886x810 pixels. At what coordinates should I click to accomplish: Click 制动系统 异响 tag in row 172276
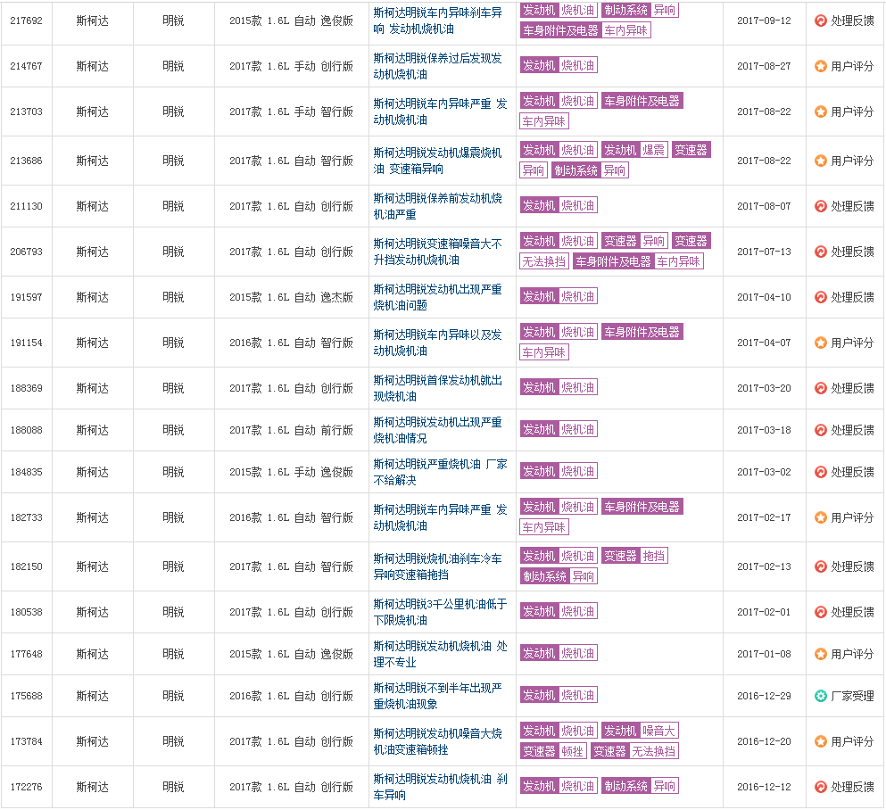pyautogui.click(x=640, y=786)
